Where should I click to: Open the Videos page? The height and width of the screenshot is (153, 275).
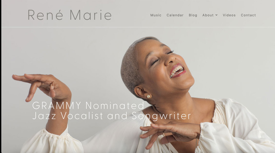tap(229, 15)
